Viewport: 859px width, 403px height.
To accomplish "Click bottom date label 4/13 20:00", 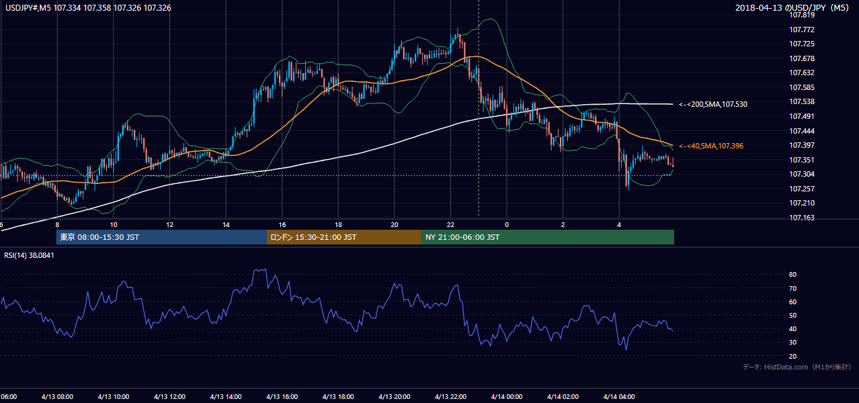I will (x=395, y=396).
